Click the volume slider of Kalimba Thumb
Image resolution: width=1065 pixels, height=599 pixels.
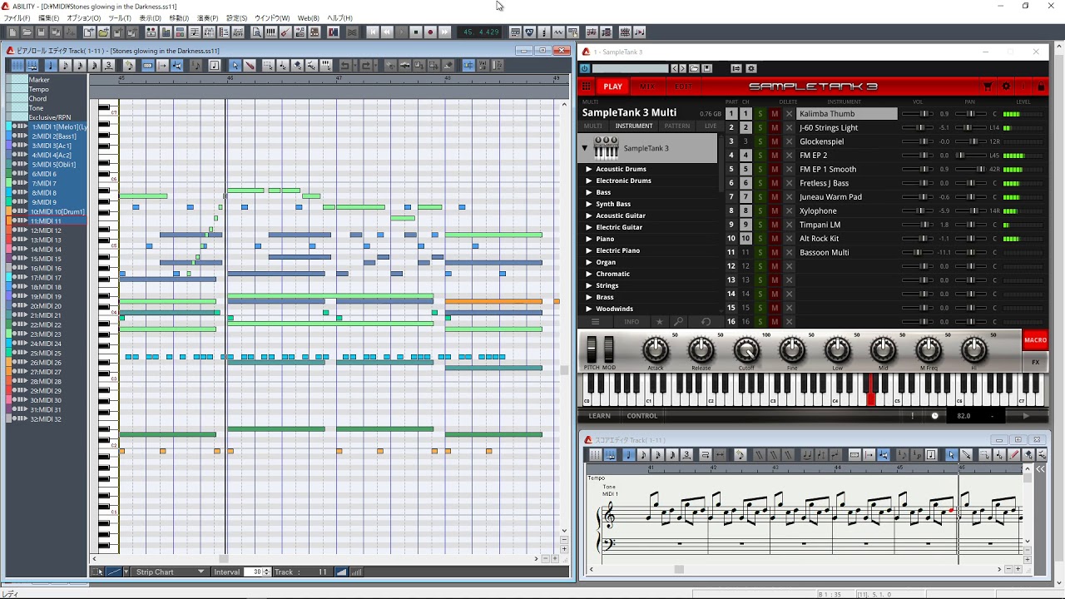(x=919, y=114)
